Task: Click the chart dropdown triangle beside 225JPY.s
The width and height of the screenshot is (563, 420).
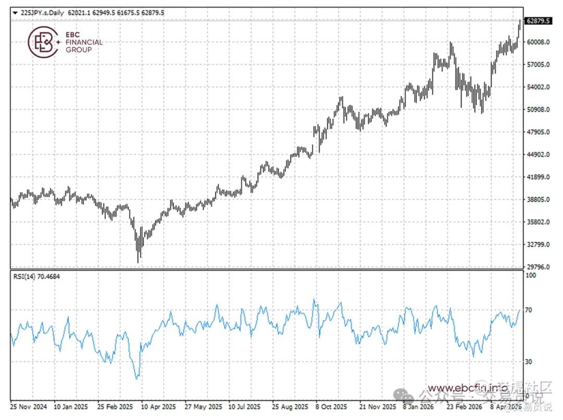Action: coord(15,13)
